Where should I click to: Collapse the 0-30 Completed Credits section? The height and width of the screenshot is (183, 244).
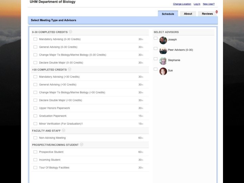pyautogui.click(x=70, y=32)
